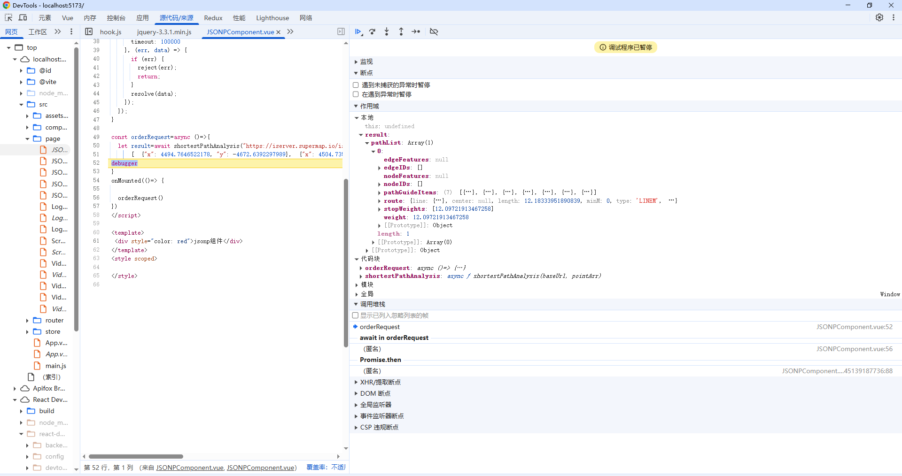The width and height of the screenshot is (902, 476).
Task: Step into next function call
Action: pyautogui.click(x=387, y=31)
